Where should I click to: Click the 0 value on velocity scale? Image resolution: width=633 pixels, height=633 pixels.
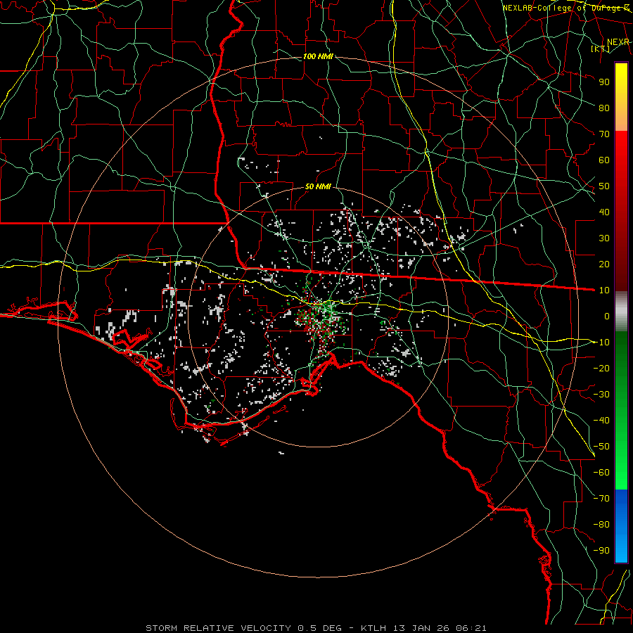607,316
